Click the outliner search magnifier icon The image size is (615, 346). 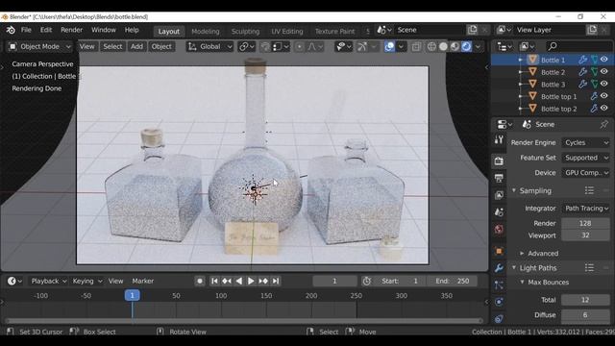(x=553, y=46)
